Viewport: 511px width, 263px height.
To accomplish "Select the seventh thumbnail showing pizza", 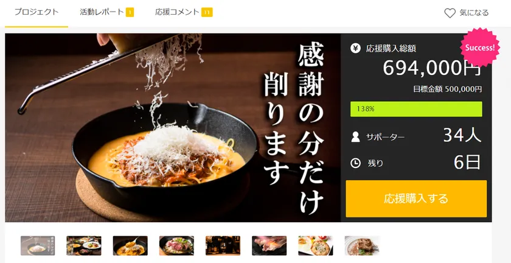I will 316,246.
